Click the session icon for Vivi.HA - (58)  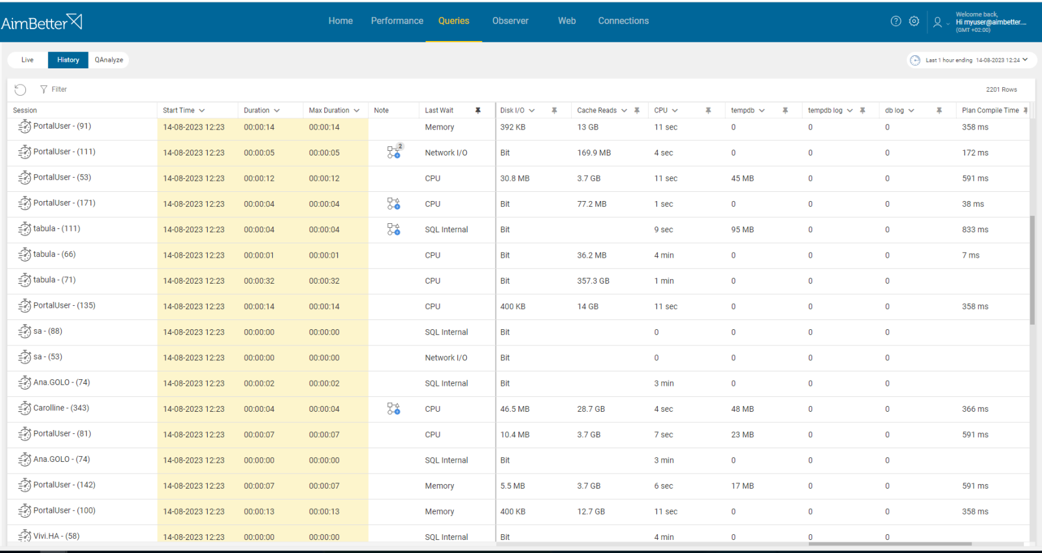[x=25, y=536]
